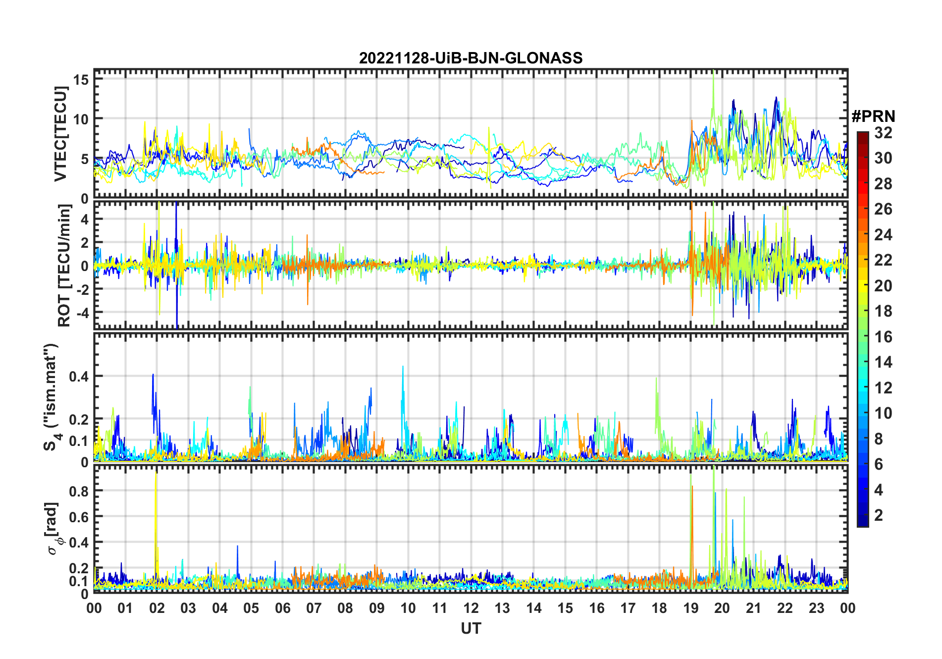The image size is (942, 659).
Task: Select colorbar tick label 14
Action: click(883, 362)
